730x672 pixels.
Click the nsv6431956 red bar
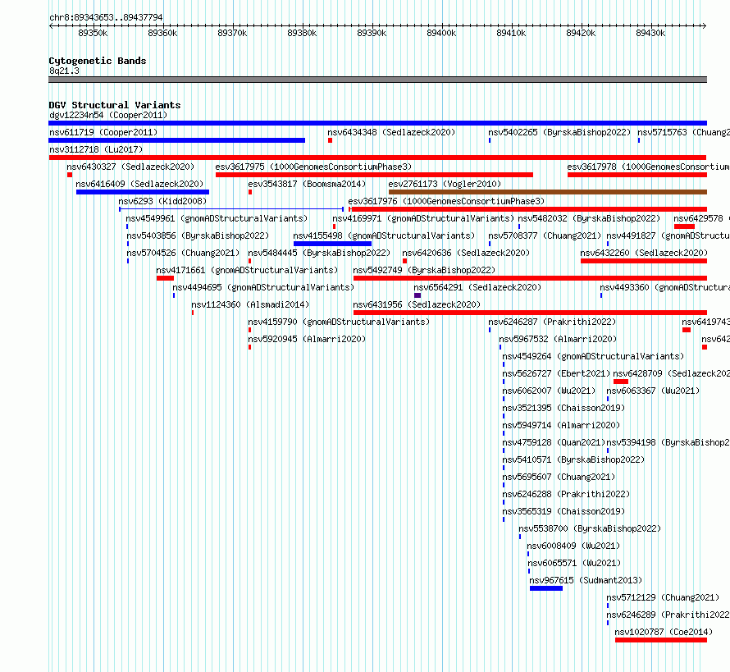(x=530, y=313)
